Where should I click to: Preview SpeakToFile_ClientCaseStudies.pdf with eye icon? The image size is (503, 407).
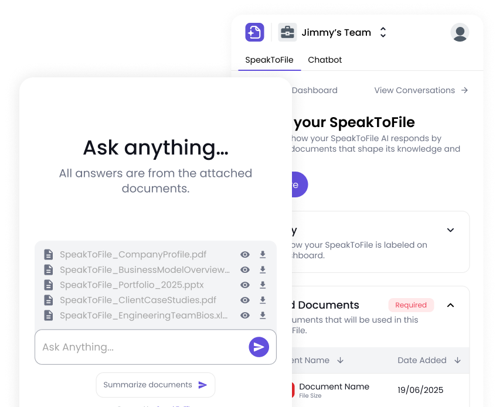pos(245,300)
